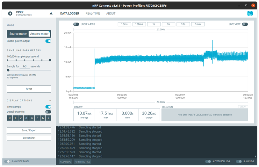
Task: Select digital channel 3 button
Action: (x=26, y=118)
